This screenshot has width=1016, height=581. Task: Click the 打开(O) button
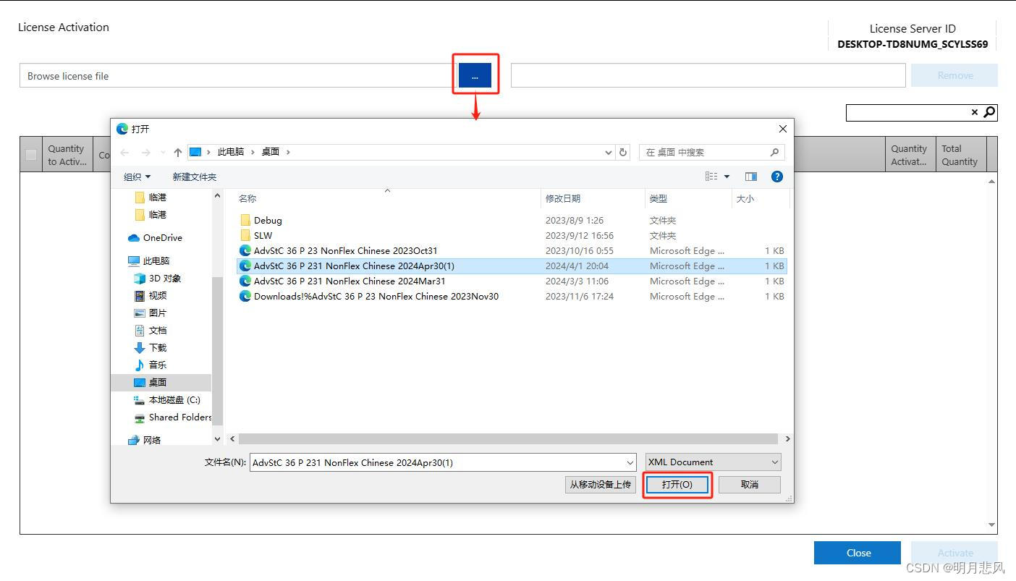[x=677, y=485]
